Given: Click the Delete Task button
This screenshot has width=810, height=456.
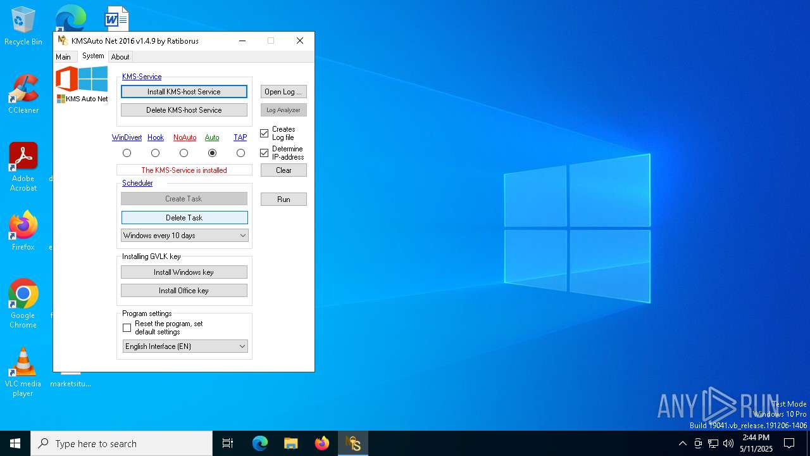Looking at the screenshot, I should coord(184,218).
